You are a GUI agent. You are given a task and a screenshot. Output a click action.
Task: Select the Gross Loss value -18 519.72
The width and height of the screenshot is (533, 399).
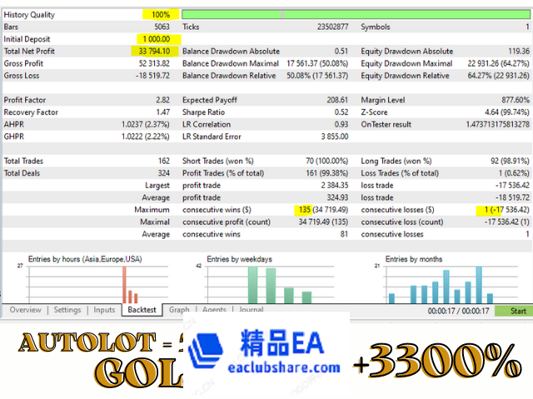pos(152,76)
